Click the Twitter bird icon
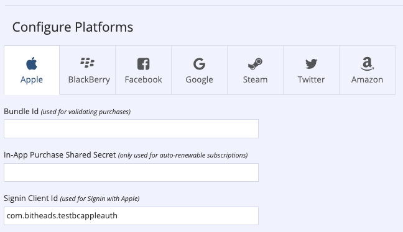The image size is (403, 232). coord(311,64)
